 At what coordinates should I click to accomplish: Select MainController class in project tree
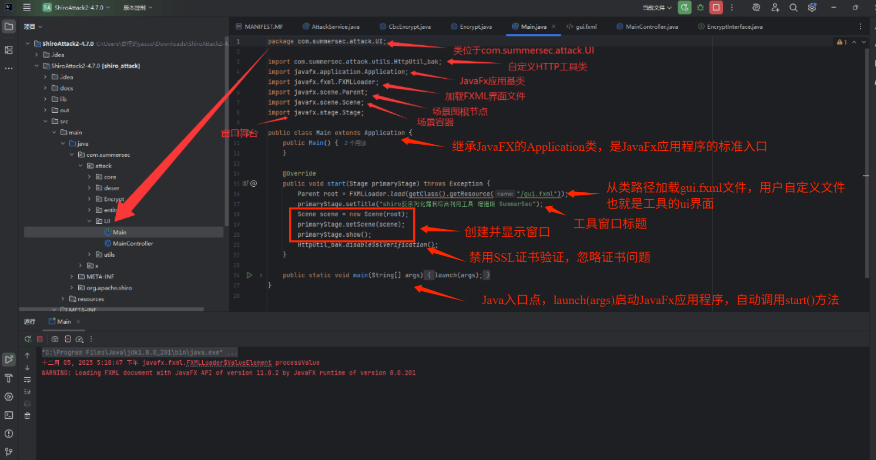point(133,244)
